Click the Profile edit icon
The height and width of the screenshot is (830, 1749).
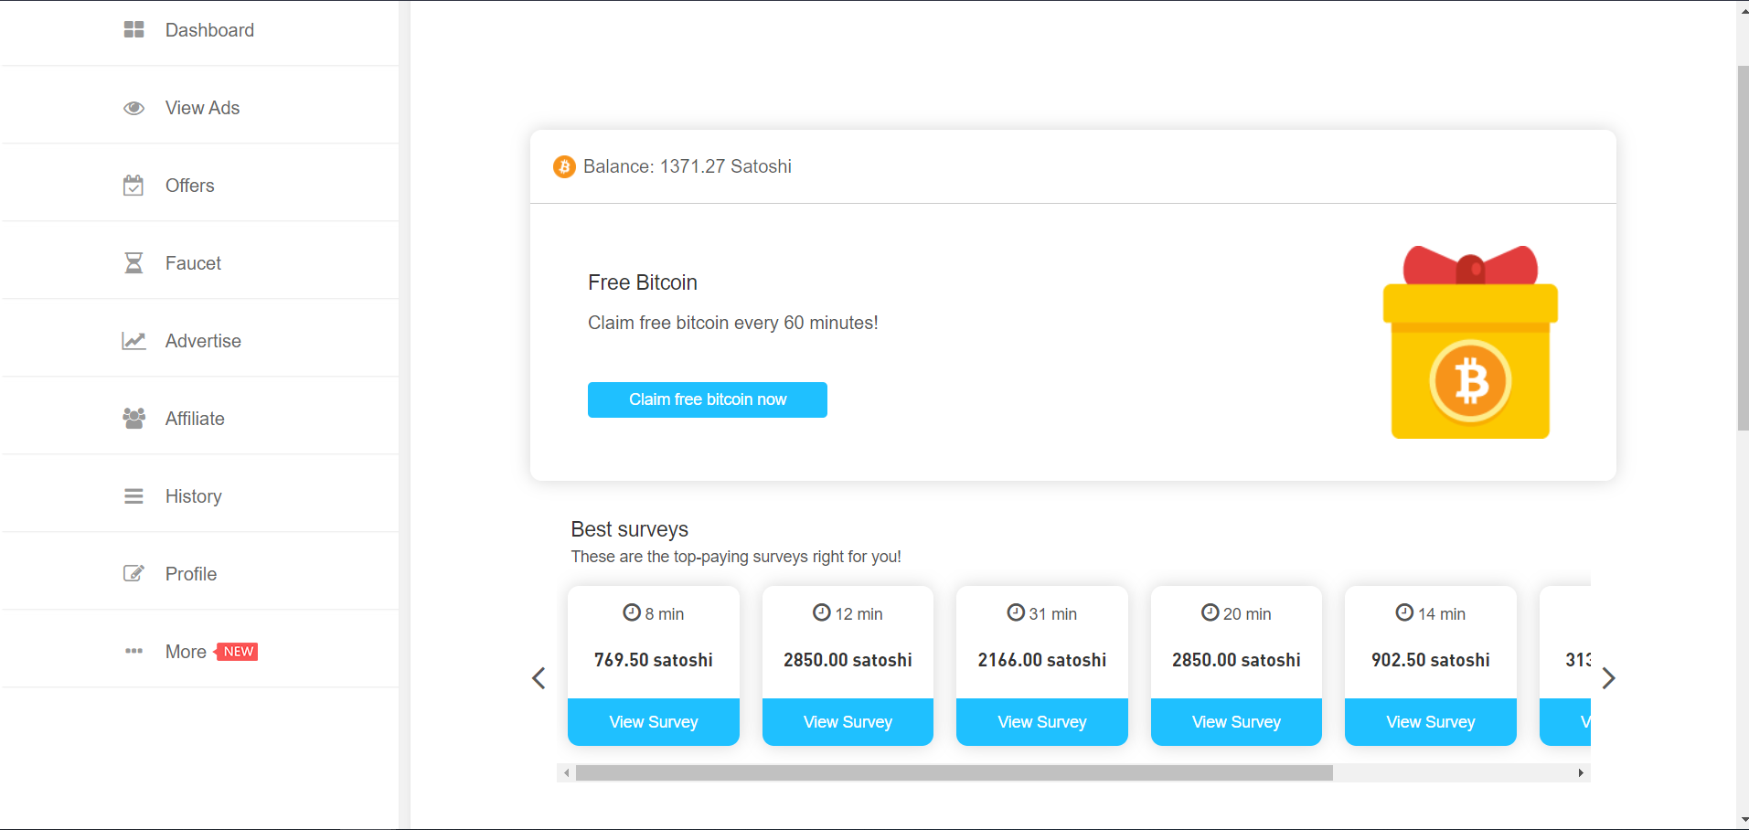133,574
